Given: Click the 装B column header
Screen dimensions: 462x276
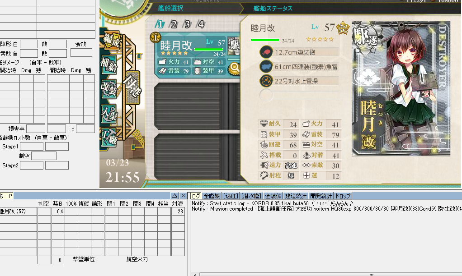Looking at the screenshot, I should click(x=58, y=204).
